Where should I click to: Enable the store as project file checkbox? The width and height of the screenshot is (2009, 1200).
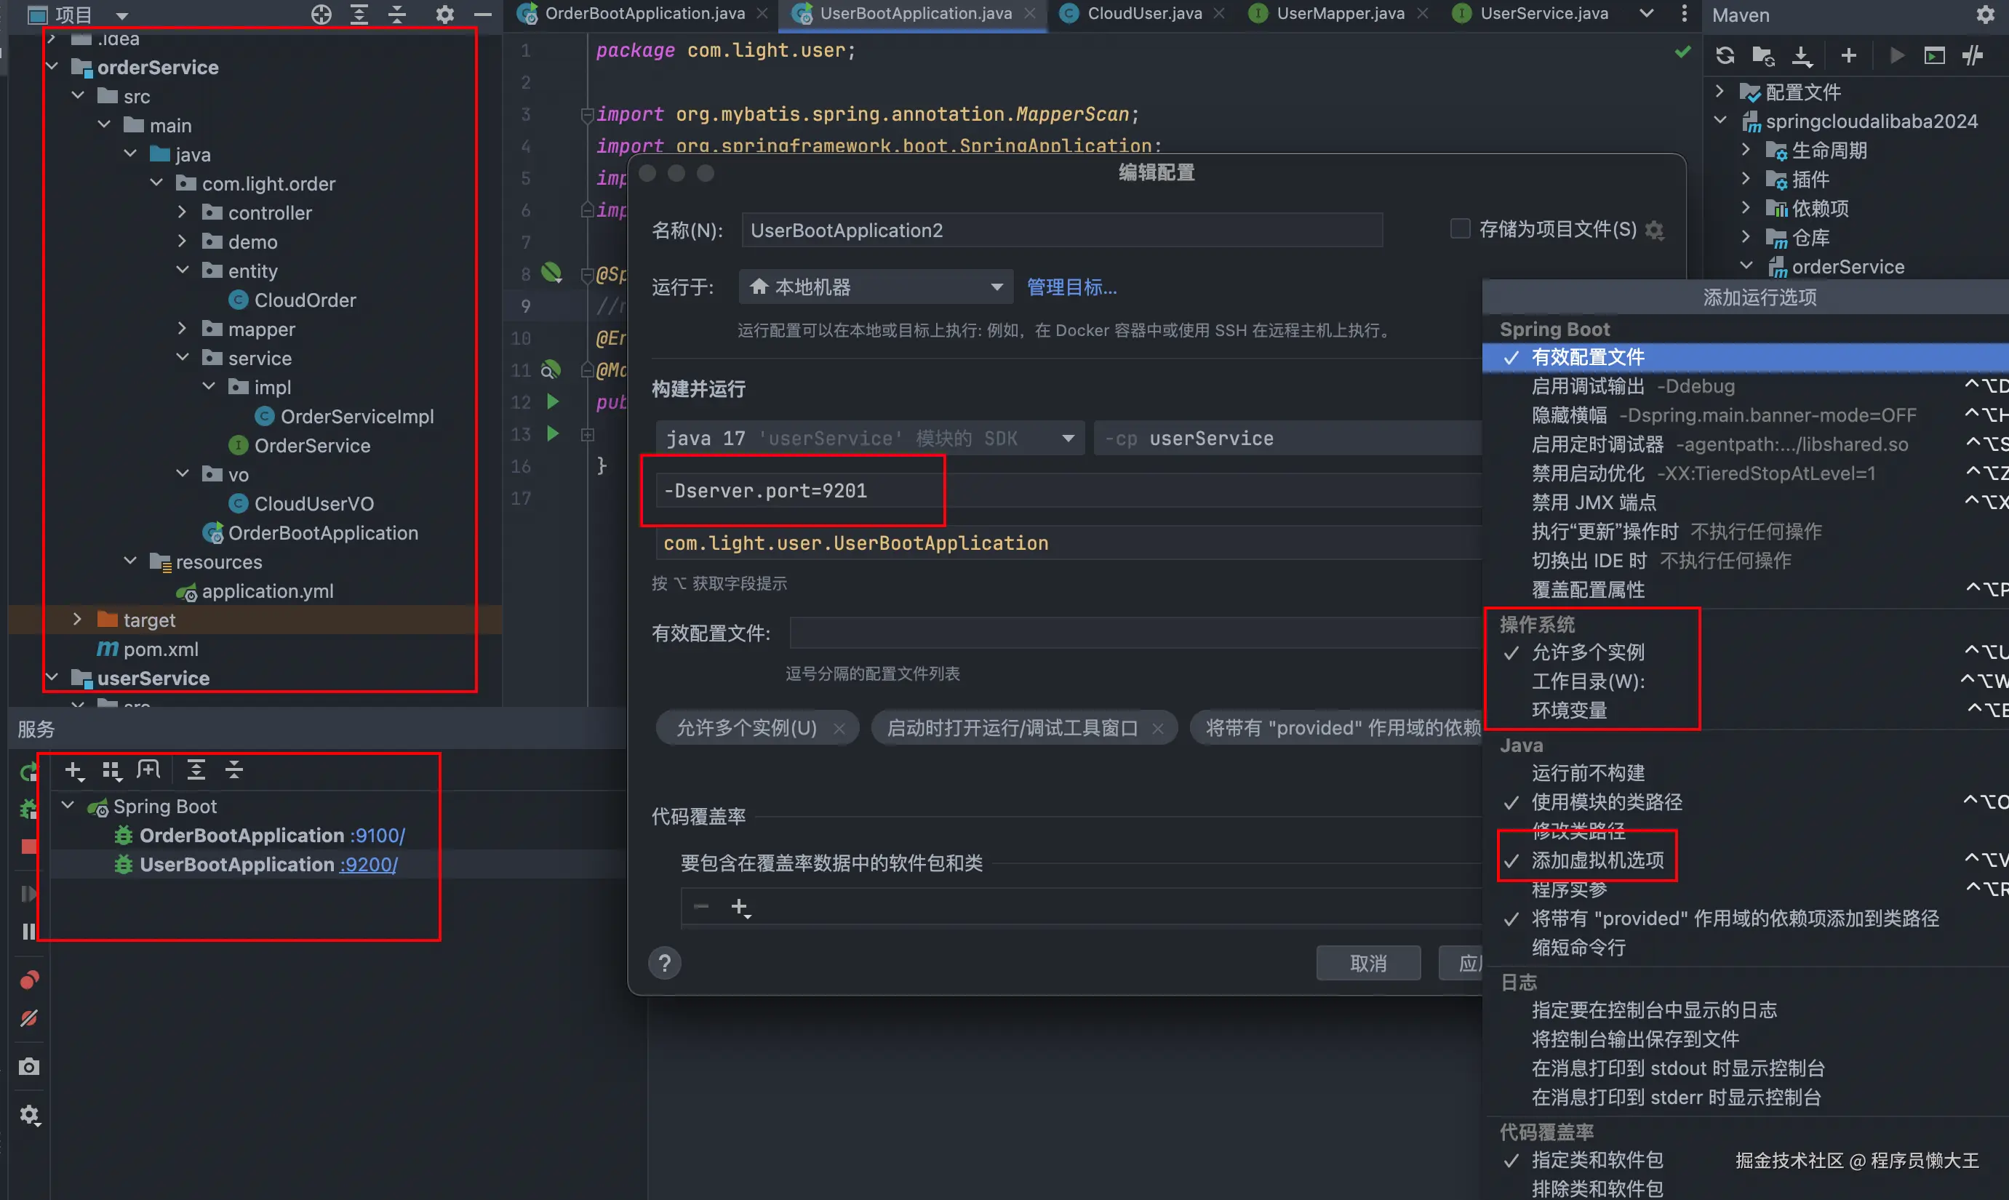[x=1460, y=229]
